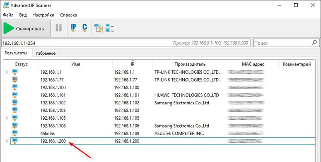Click the Pause scan icon
321x162 pixels.
[59, 28]
